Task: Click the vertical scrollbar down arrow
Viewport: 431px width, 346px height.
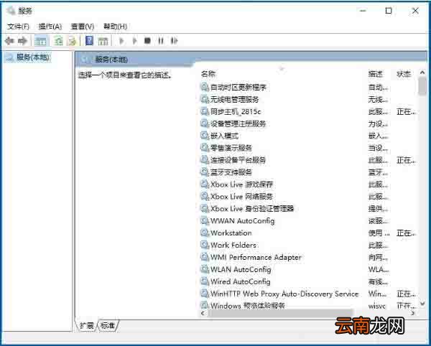Action: click(x=422, y=304)
